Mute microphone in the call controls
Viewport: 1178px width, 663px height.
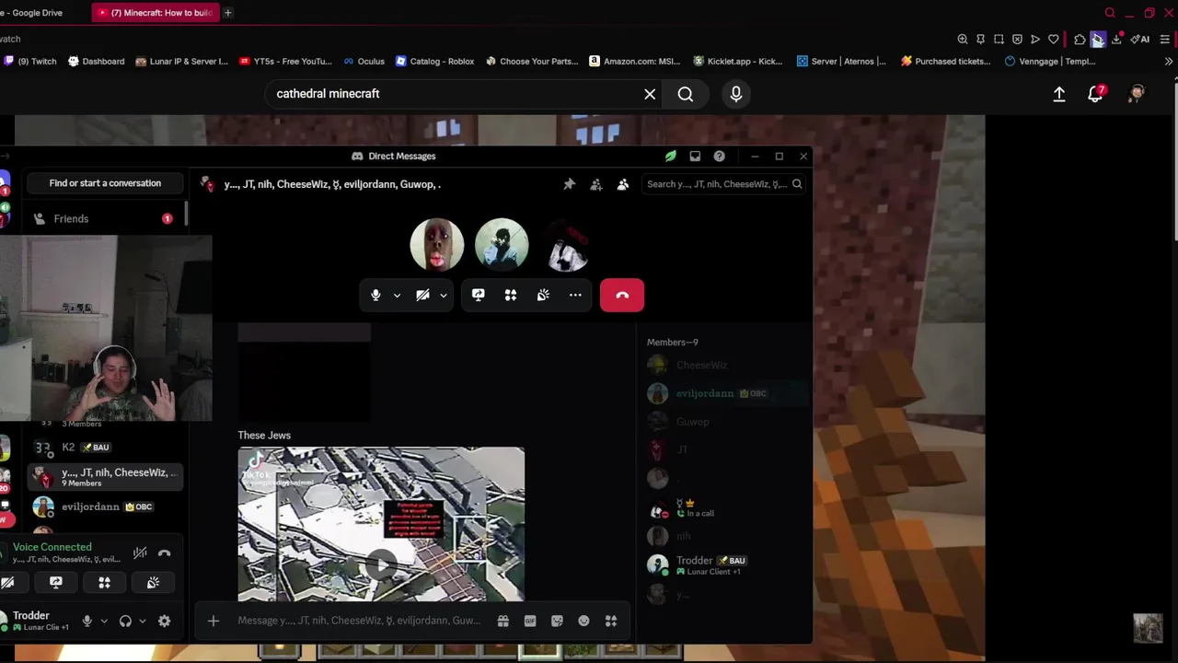[x=375, y=295]
